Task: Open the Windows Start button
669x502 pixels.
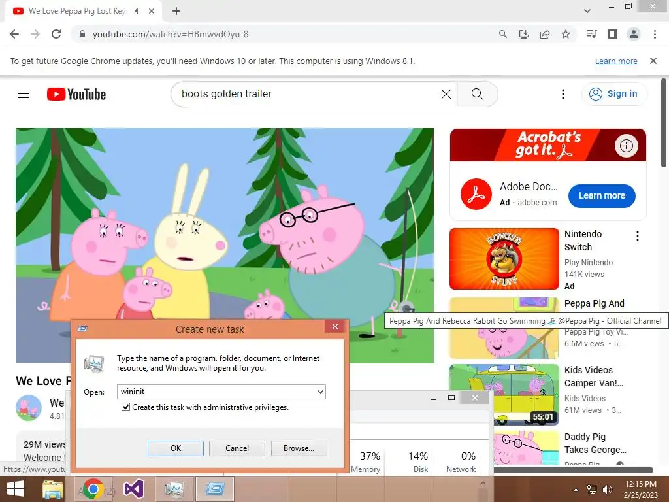Action: (x=16, y=489)
